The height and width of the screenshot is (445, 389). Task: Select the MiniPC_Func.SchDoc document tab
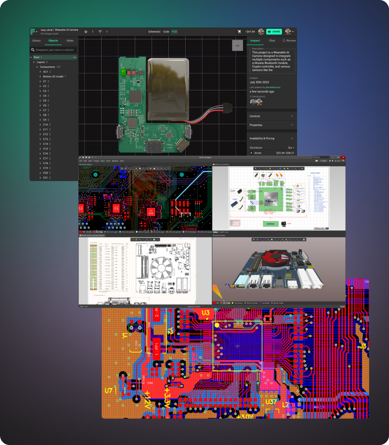221,165
